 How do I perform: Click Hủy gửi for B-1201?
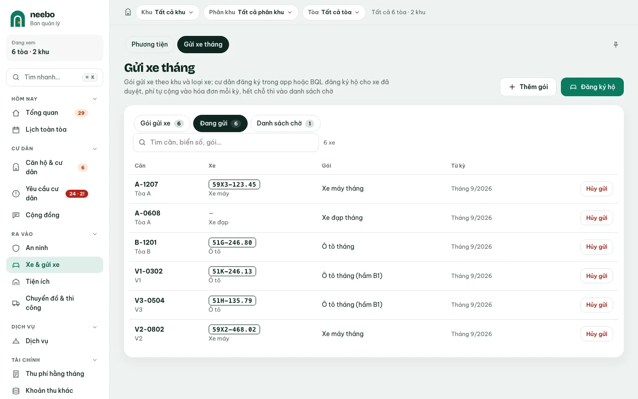point(597,247)
